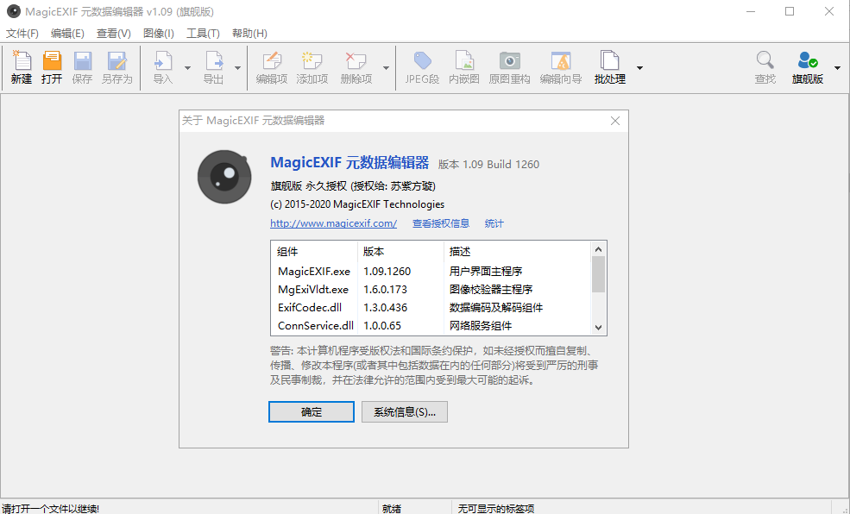Click the 数据编码及解码组件 description
850x514 pixels.
(496, 308)
